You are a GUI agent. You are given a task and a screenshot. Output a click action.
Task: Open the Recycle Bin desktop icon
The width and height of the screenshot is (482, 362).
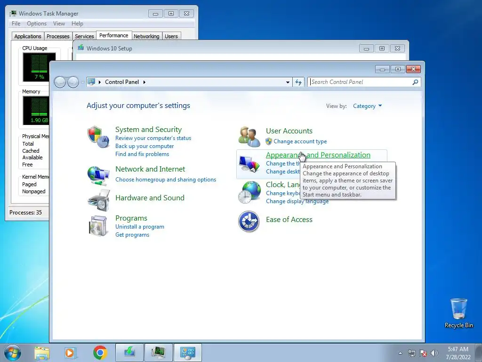tap(458, 313)
